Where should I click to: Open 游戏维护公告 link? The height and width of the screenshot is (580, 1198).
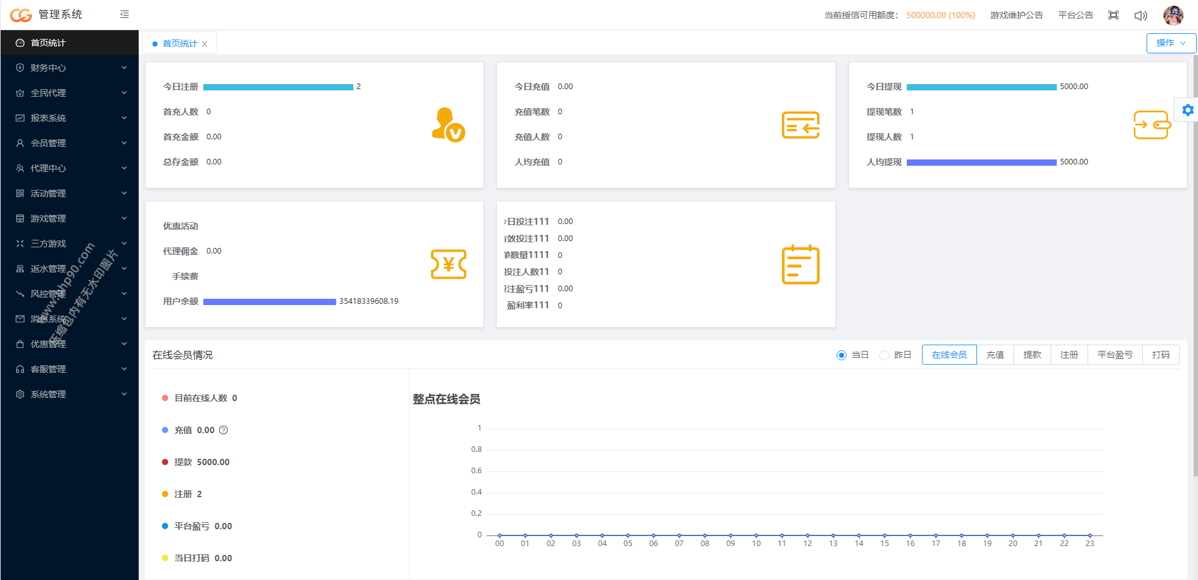pyautogui.click(x=1017, y=15)
